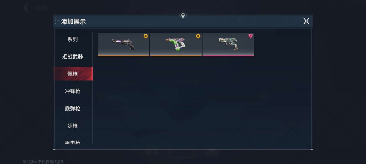
Task: Click the pink bar under the silver pistol
Action: [228, 56]
